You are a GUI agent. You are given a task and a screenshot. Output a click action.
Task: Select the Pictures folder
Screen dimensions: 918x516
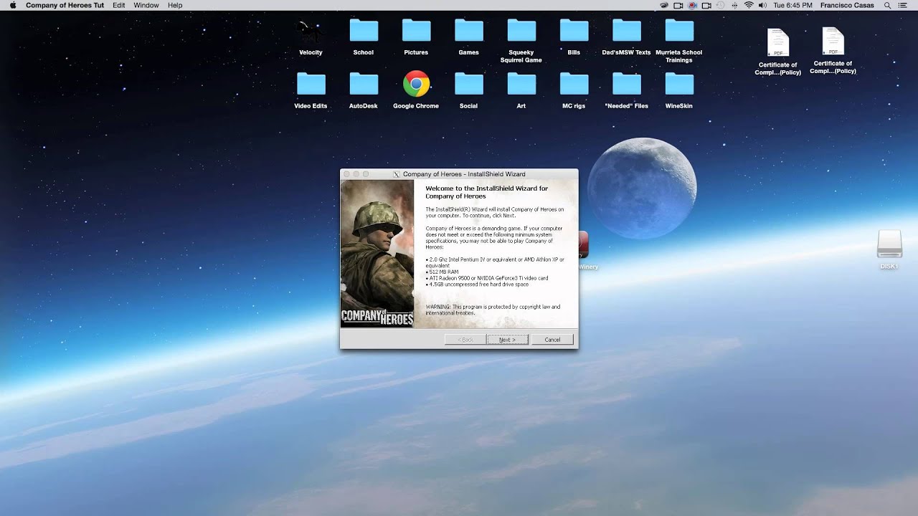(416, 32)
